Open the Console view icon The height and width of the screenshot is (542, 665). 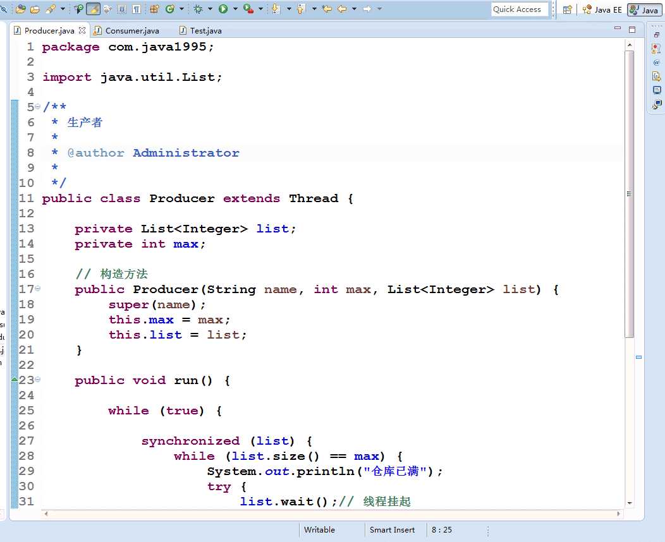[x=657, y=90]
